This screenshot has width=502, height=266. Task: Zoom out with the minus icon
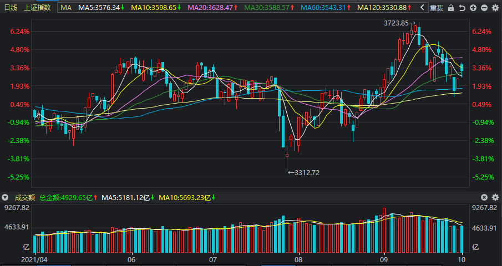point(483,8)
